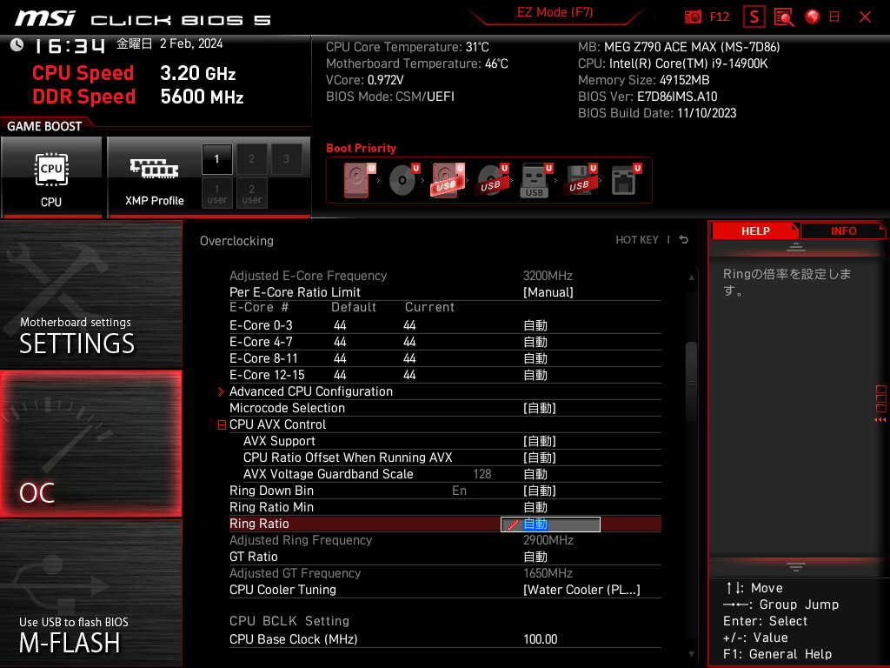Click the monitor icon right of globe
Image resolution: width=890 pixels, height=668 pixels.
834,17
